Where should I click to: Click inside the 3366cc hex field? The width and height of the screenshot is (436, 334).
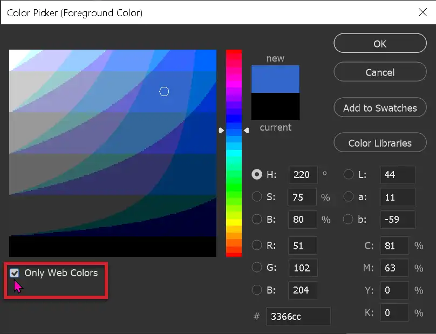[x=298, y=316]
